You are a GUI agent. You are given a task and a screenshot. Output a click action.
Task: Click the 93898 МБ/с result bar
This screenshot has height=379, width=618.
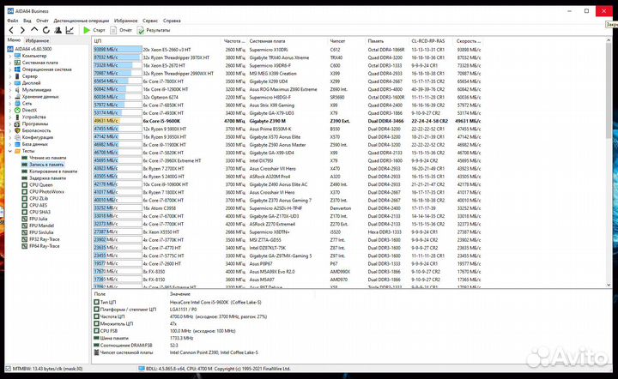pos(118,50)
